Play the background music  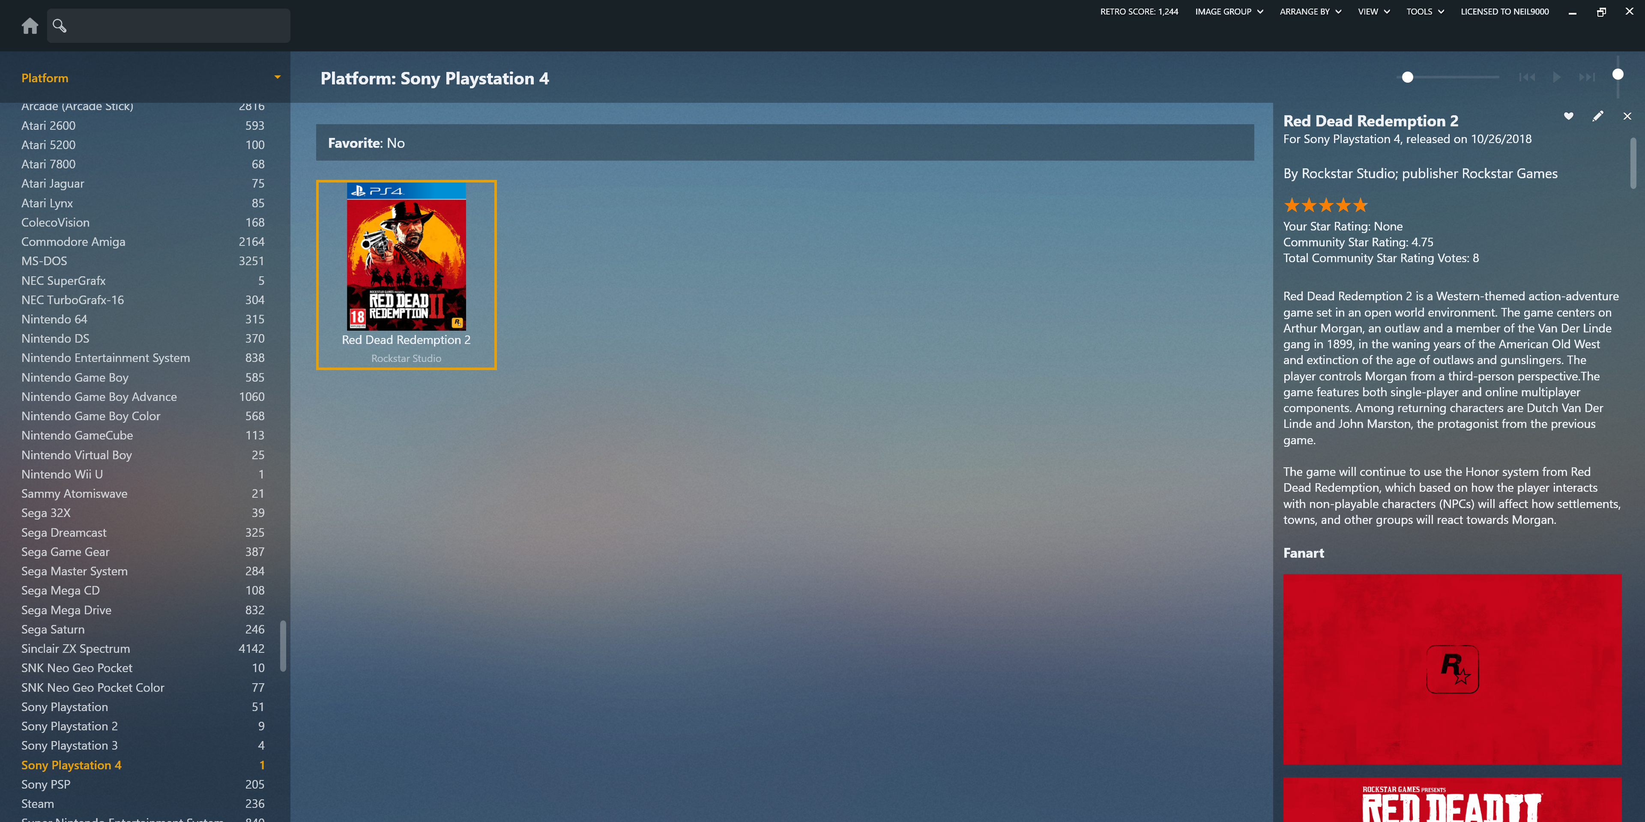(1557, 77)
